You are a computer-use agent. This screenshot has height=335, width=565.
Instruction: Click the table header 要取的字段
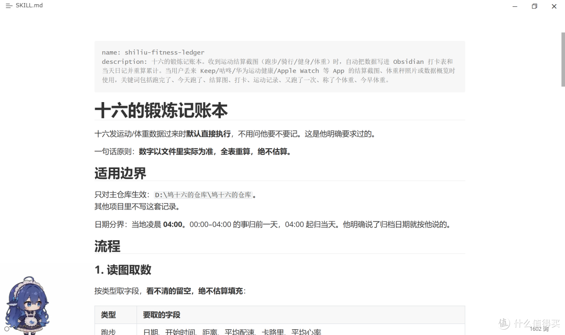pos(162,315)
